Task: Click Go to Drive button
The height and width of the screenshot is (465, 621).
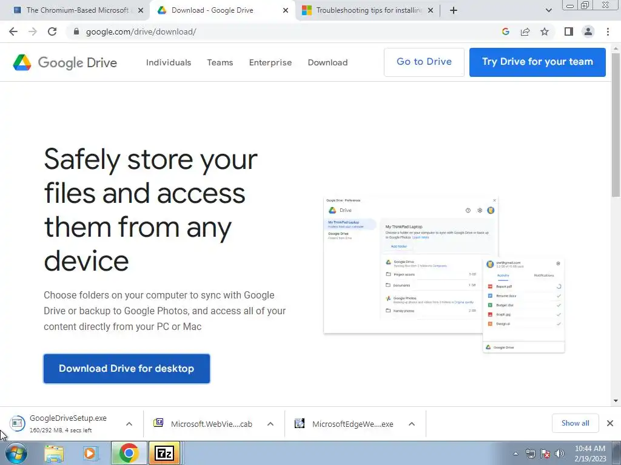Action: point(424,62)
